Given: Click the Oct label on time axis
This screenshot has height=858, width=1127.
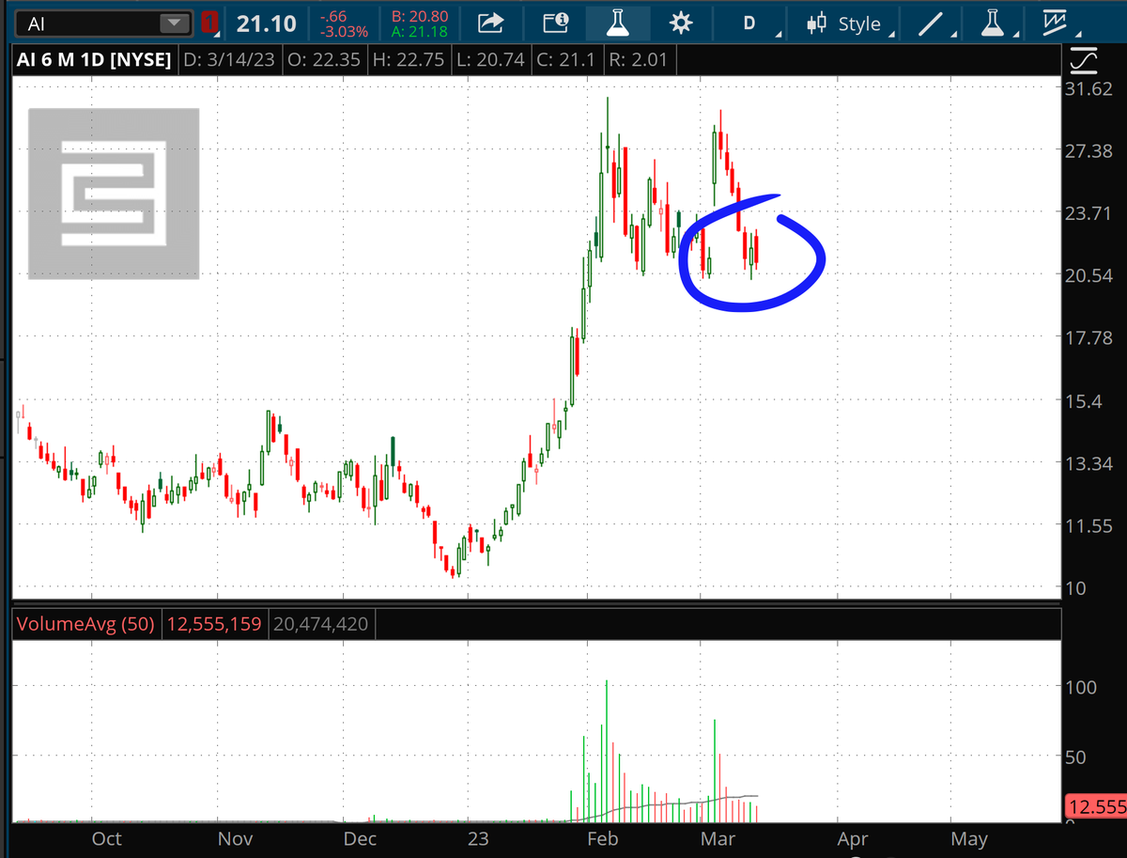Looking at the screenshot, I should coord(106,838).
